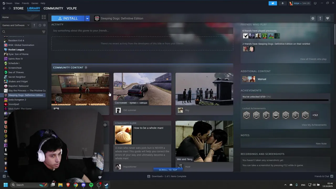
Task: Switch to Big Picture mode monitor icon
Action: (315, 3)
